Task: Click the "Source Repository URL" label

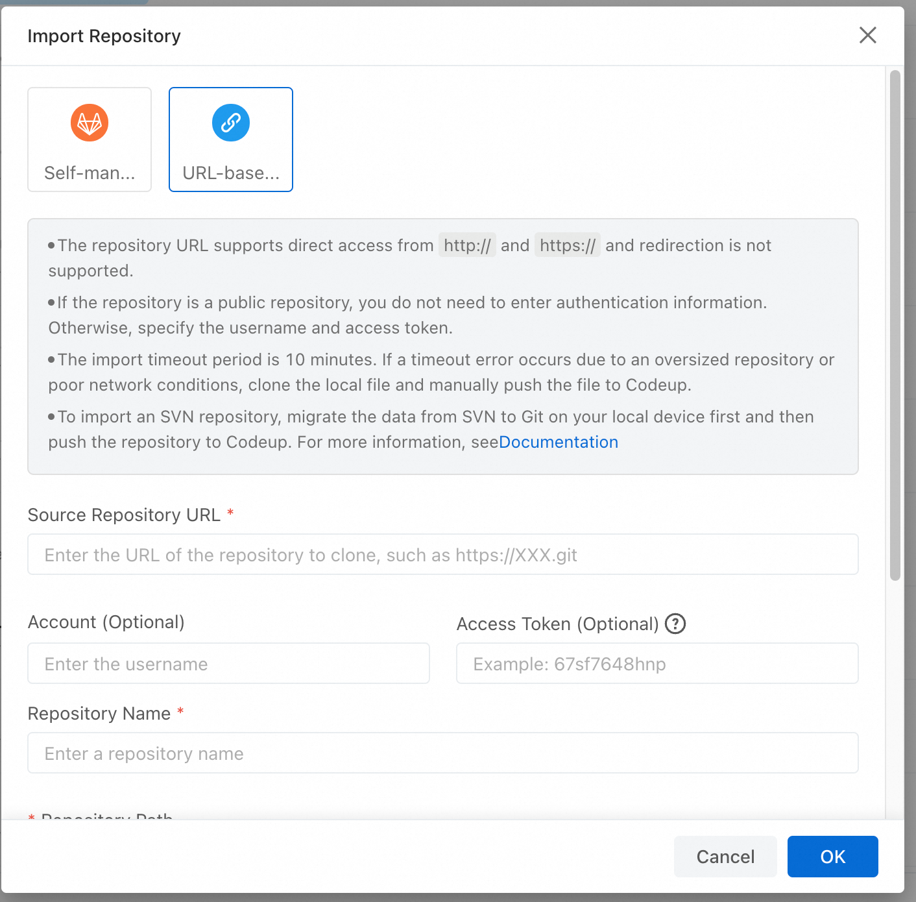Action: pyautogui.click(x=124, y=515)
